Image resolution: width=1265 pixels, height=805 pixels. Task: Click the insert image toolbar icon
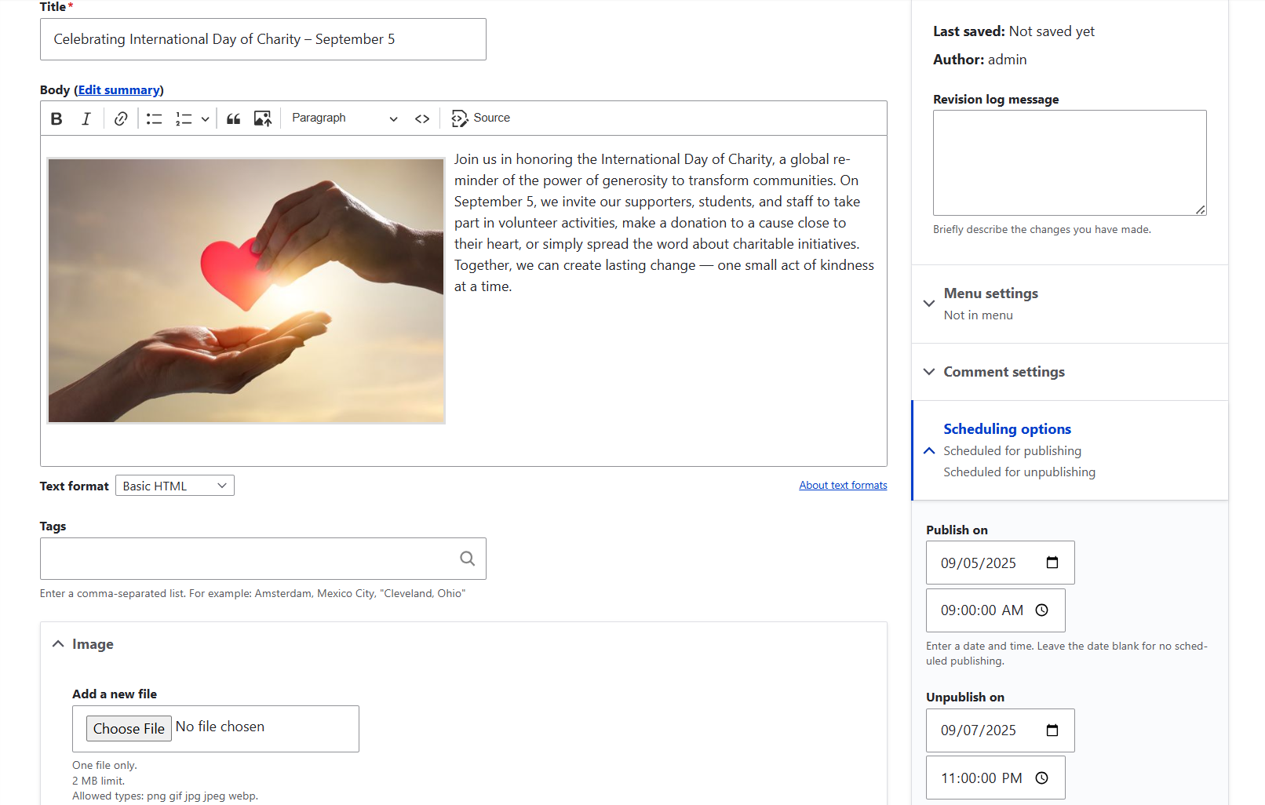[263, 118]
